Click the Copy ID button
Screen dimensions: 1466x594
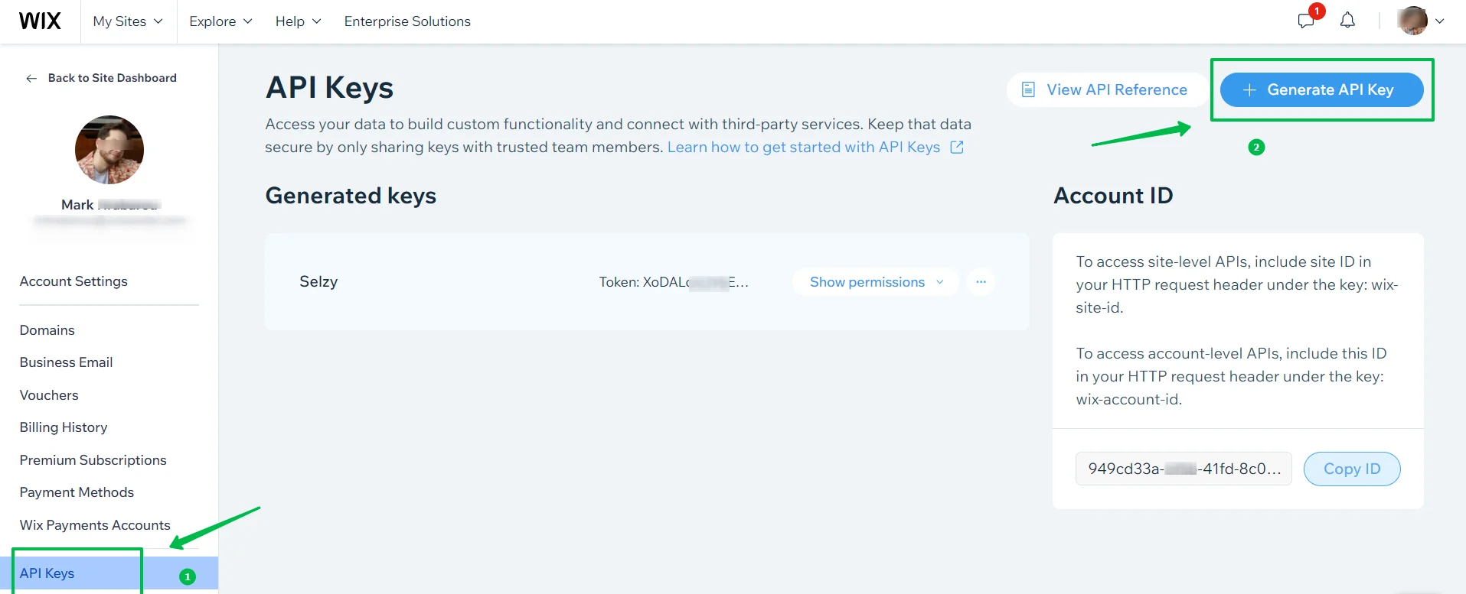click(1351, 469)
